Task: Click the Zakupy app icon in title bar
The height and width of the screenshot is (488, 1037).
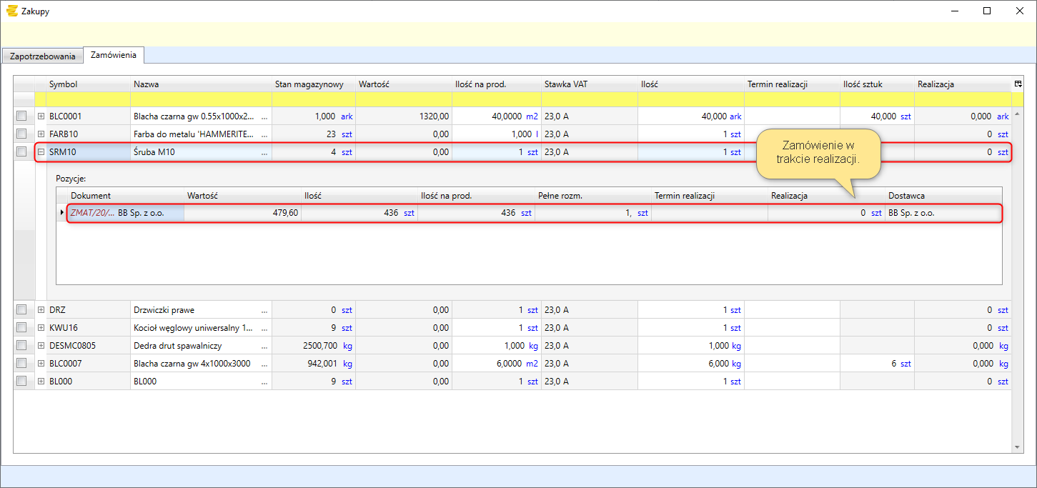Action: (11, 11)
